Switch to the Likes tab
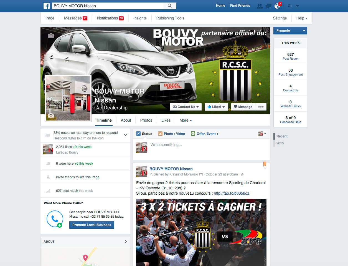The height and width of the screenshot is (266, 348). pos(166,120)
